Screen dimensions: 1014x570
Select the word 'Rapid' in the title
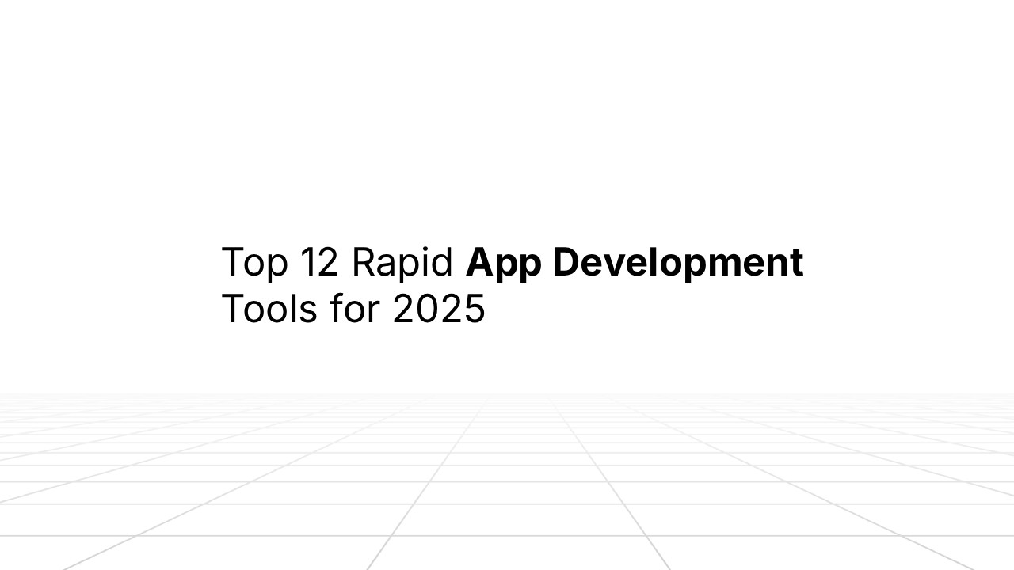400,261
